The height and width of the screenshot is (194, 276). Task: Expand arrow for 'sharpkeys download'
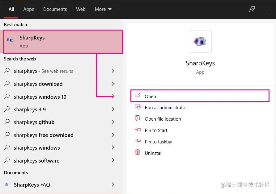[113, 84]
